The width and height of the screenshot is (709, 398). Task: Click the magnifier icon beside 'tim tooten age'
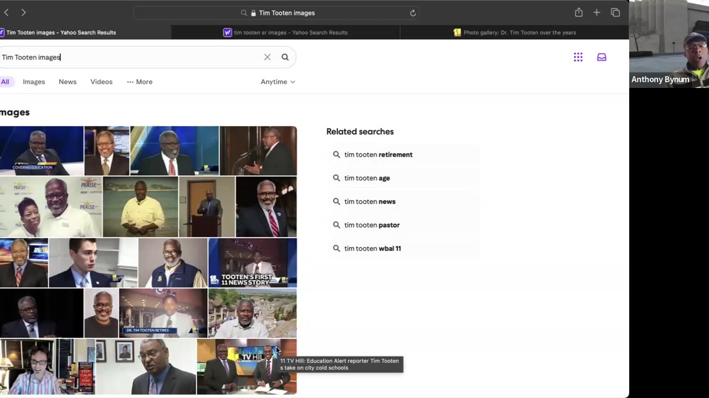336,178
